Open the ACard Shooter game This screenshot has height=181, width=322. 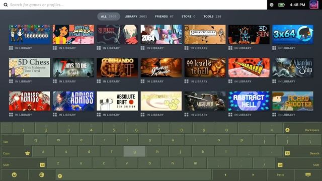293,101
